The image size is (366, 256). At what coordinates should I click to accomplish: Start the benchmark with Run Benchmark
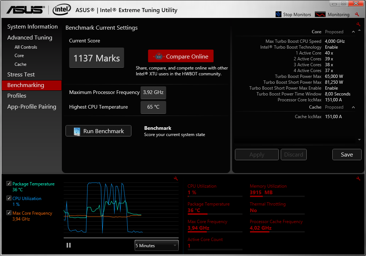(98, 131)
